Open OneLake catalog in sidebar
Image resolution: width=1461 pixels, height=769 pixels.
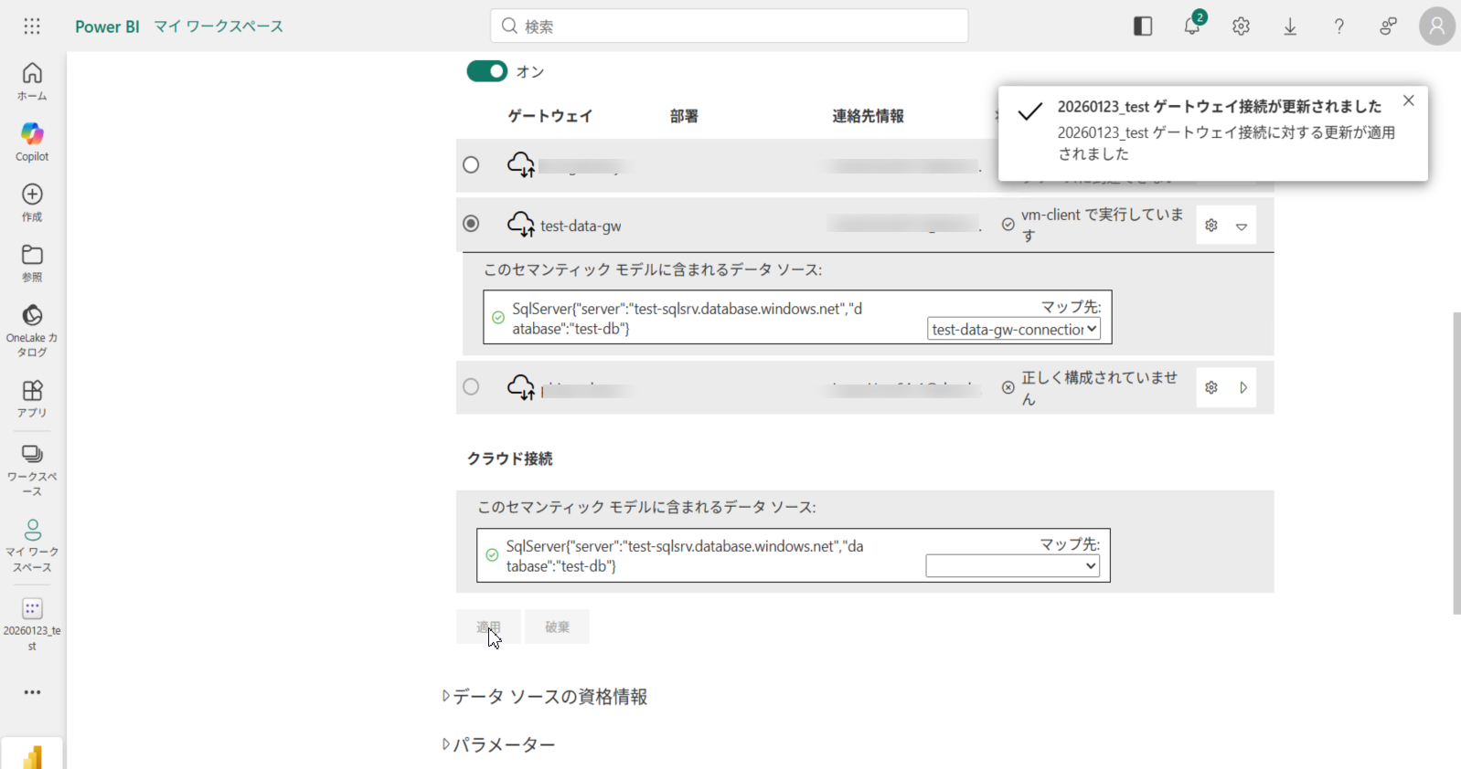pos(32,330)
